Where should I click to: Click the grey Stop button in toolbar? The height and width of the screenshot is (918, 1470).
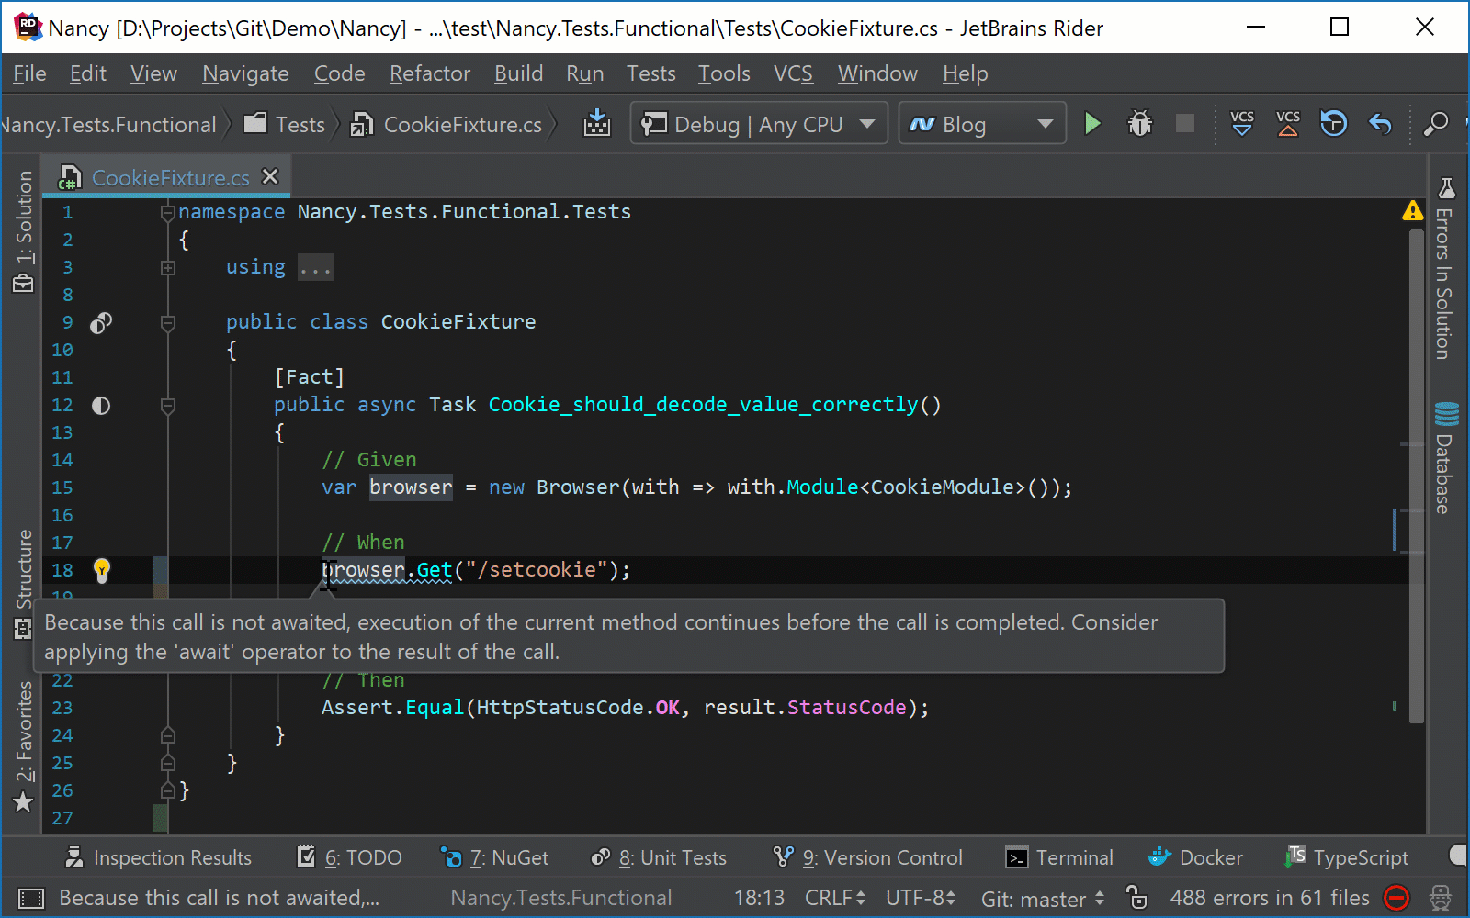[x=1185, y=124]
